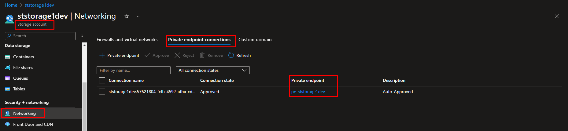The image size is (568, 131).
Task: Click the Containers icon in sidebar
Action: pyautogui.click(x=8, y=57)
